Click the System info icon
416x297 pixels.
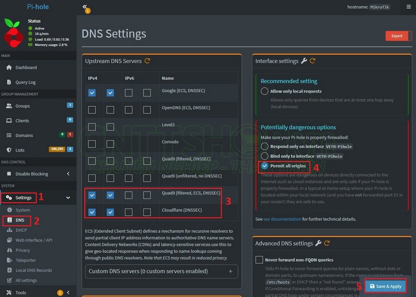pos(9,210)
